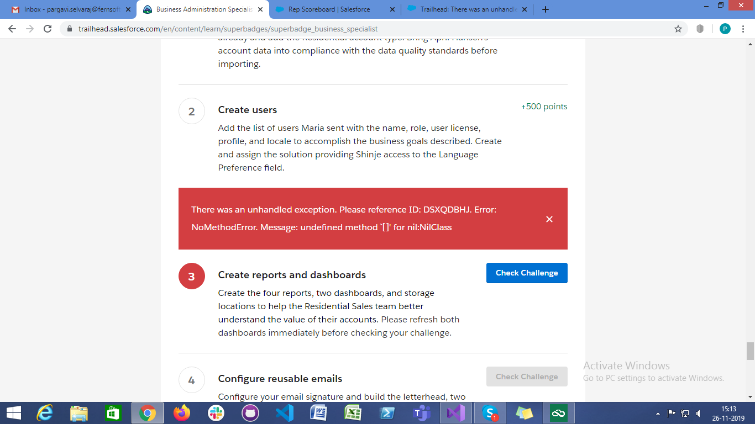The width and height of the screenshot is (755, 424).
Task: Click the step 2 number circle
Action: [192, 111]
